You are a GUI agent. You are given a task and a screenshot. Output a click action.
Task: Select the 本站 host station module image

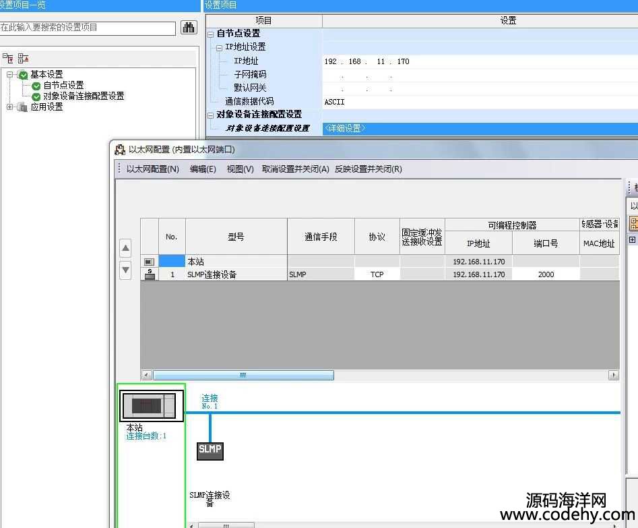click(152, 406)
